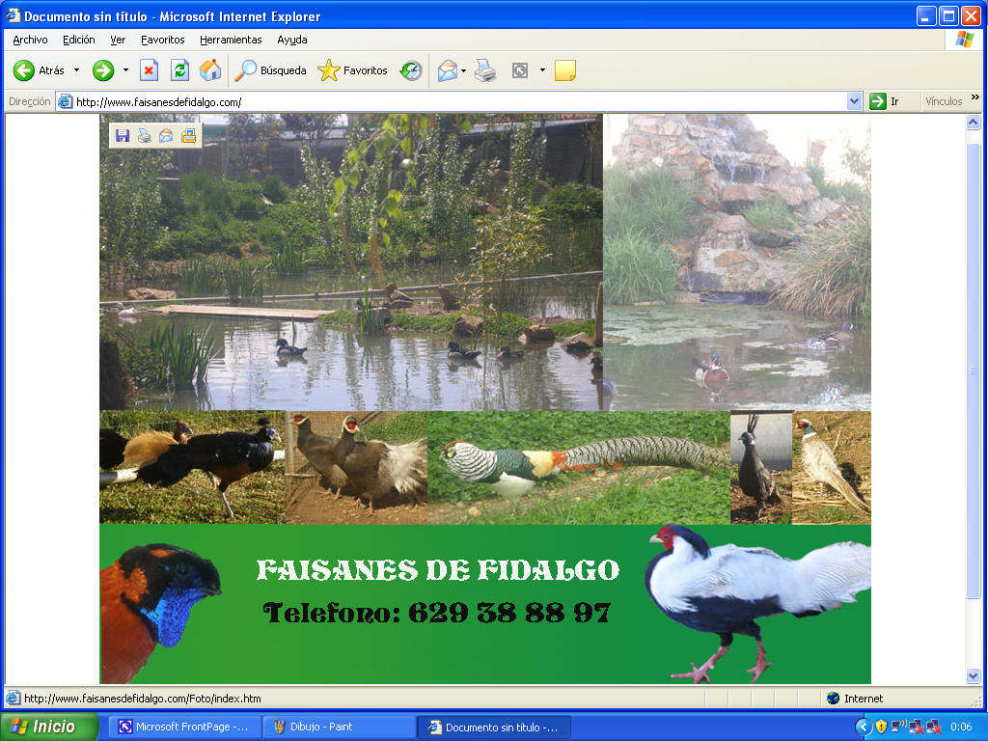Open My Pictures folder from the image toolbar
The width and height of the screenshot is (988, 741).
[x=188, y=136]
